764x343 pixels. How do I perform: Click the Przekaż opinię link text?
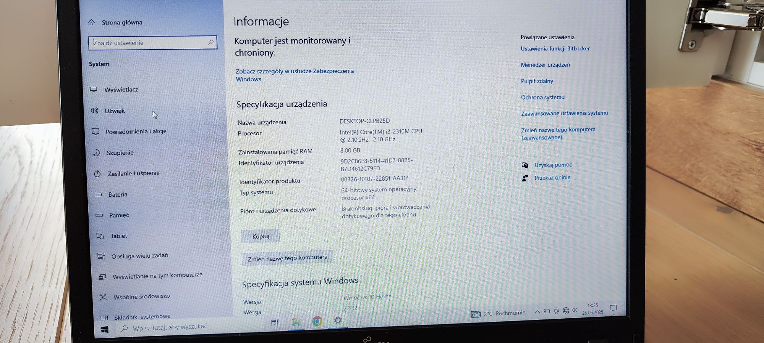552,178
